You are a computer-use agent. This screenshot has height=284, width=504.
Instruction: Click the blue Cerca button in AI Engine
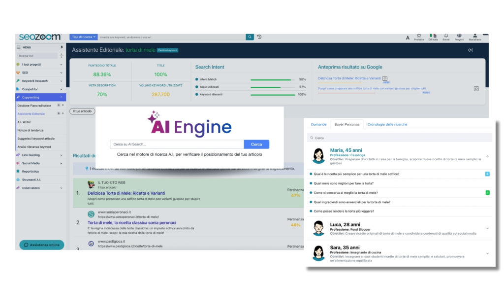(x=256, y=144)
